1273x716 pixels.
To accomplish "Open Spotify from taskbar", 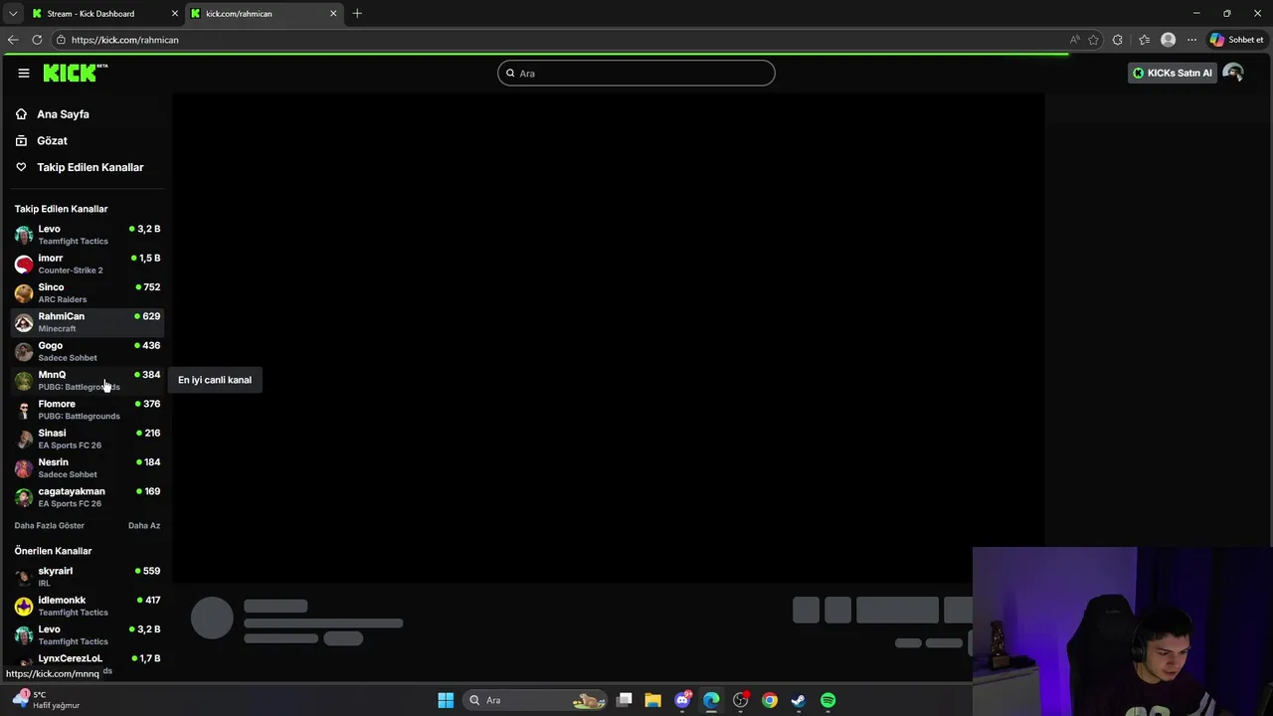I will click(x=827, y=700).
